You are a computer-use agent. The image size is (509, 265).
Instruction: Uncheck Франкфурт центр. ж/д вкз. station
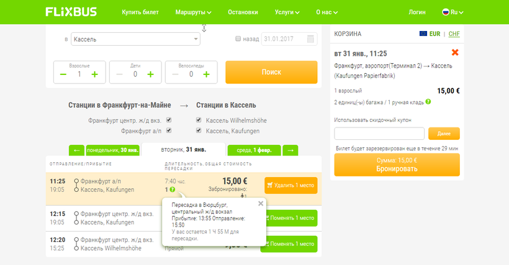(x=168, y=120)
